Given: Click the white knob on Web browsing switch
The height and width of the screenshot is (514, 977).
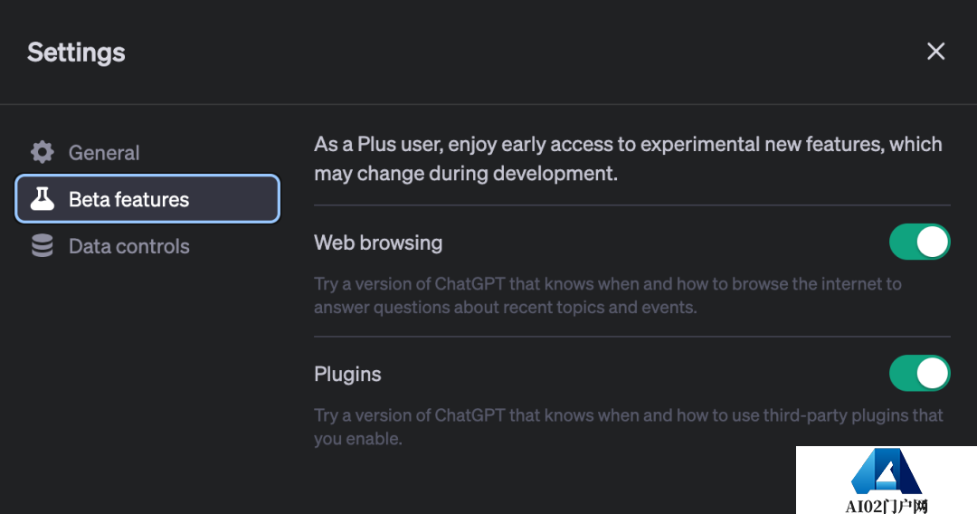Looking at the screenshot, I should 933,243.
